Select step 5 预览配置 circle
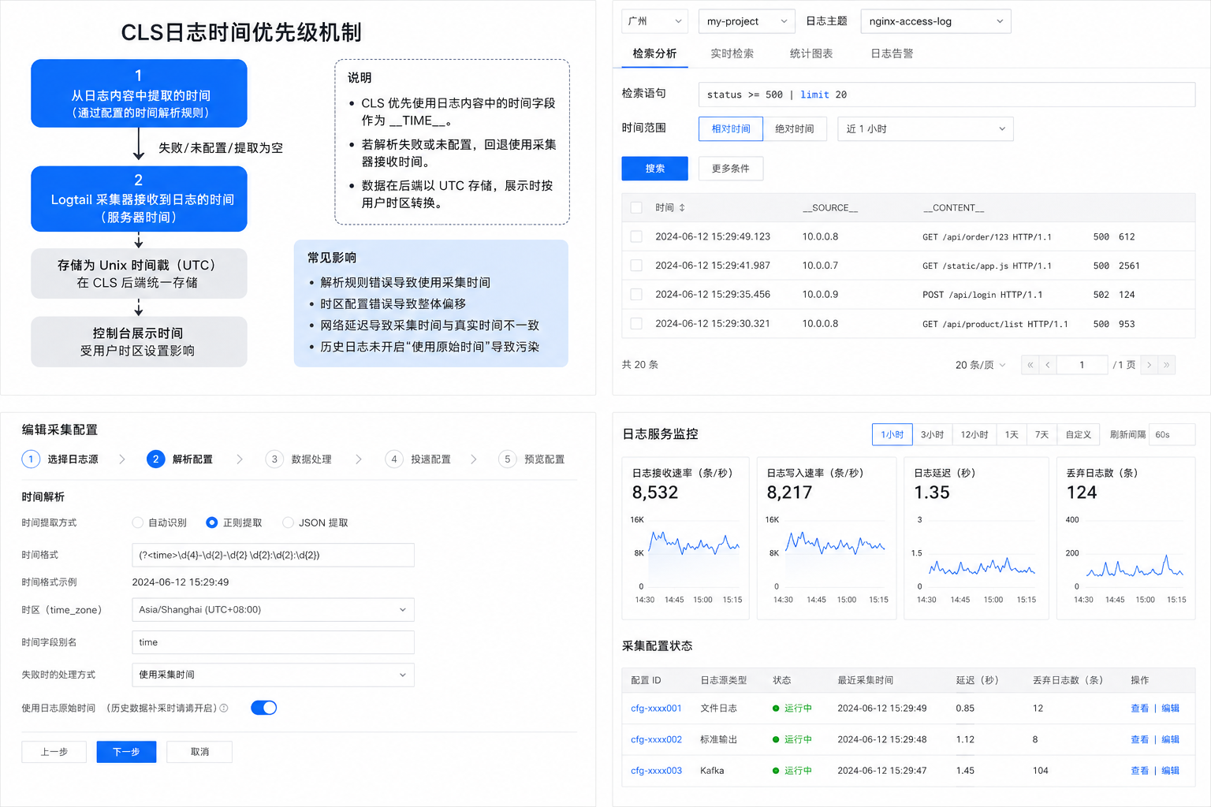This screenshot has height=807, width=1211. [508, 459]
